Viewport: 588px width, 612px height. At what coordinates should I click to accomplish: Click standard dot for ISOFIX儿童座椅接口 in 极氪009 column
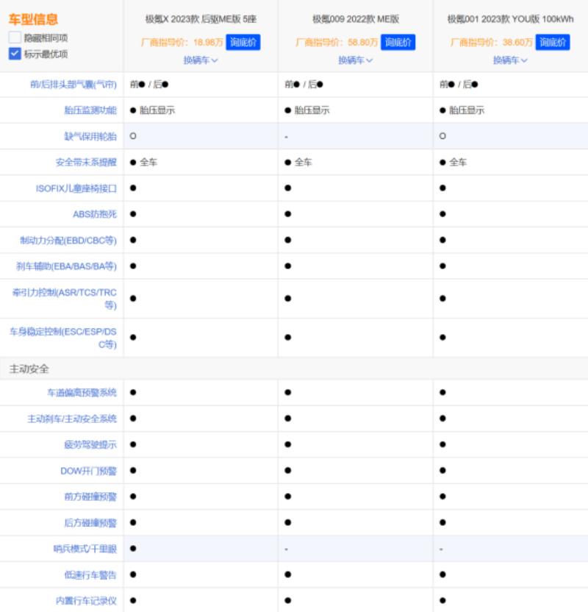point(288,188)
